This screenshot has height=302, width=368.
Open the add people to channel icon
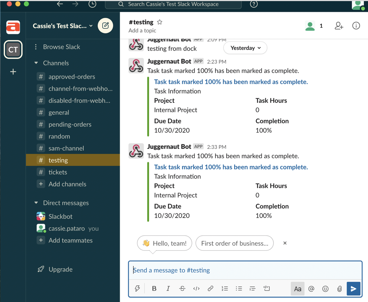coord(339,26)
